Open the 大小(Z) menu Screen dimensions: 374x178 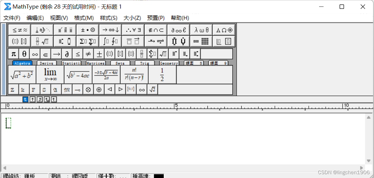132,18
